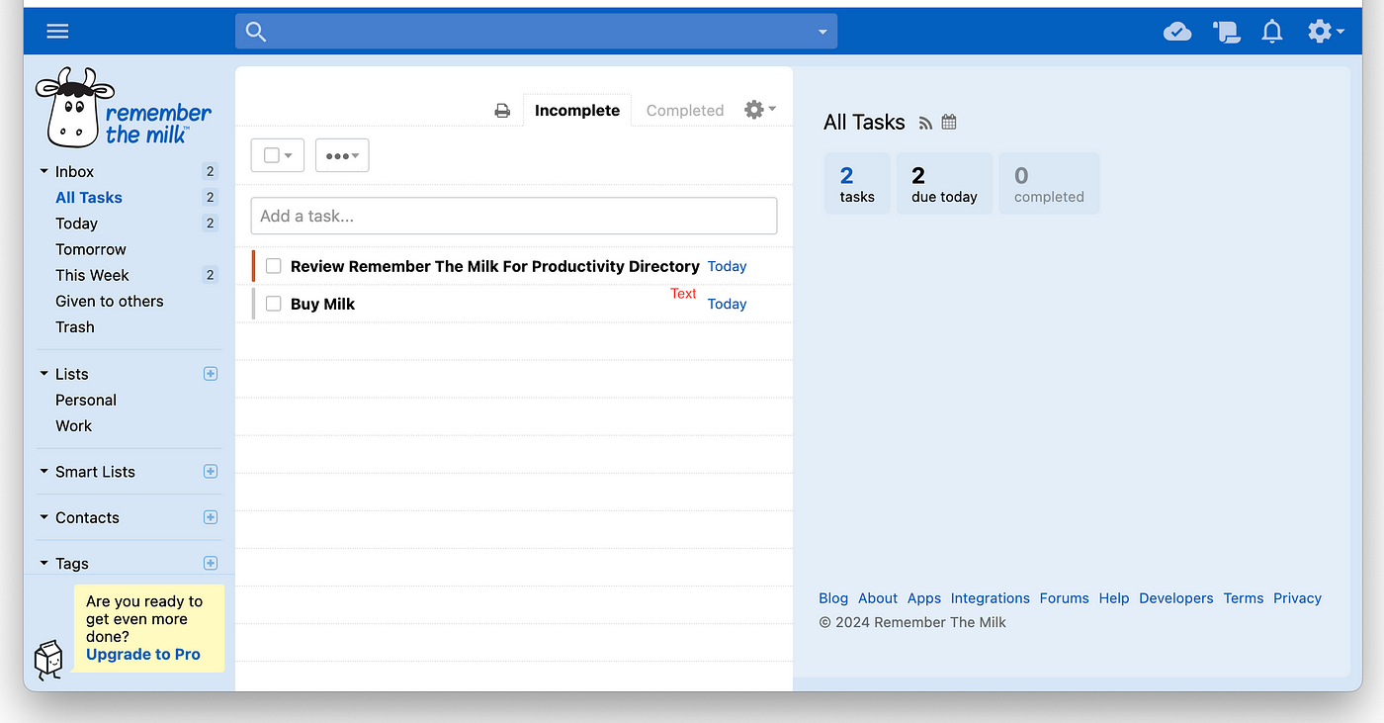Open the Help link

click(1114, 598)
